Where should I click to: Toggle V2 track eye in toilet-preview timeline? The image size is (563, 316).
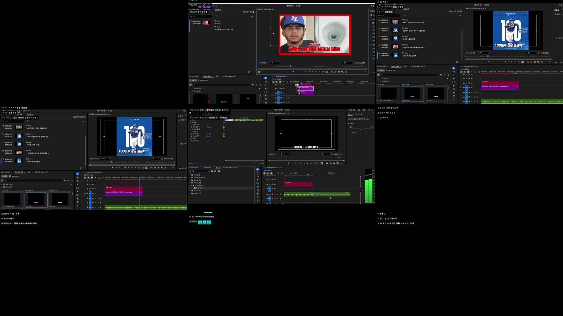click(x=284, y=88)
